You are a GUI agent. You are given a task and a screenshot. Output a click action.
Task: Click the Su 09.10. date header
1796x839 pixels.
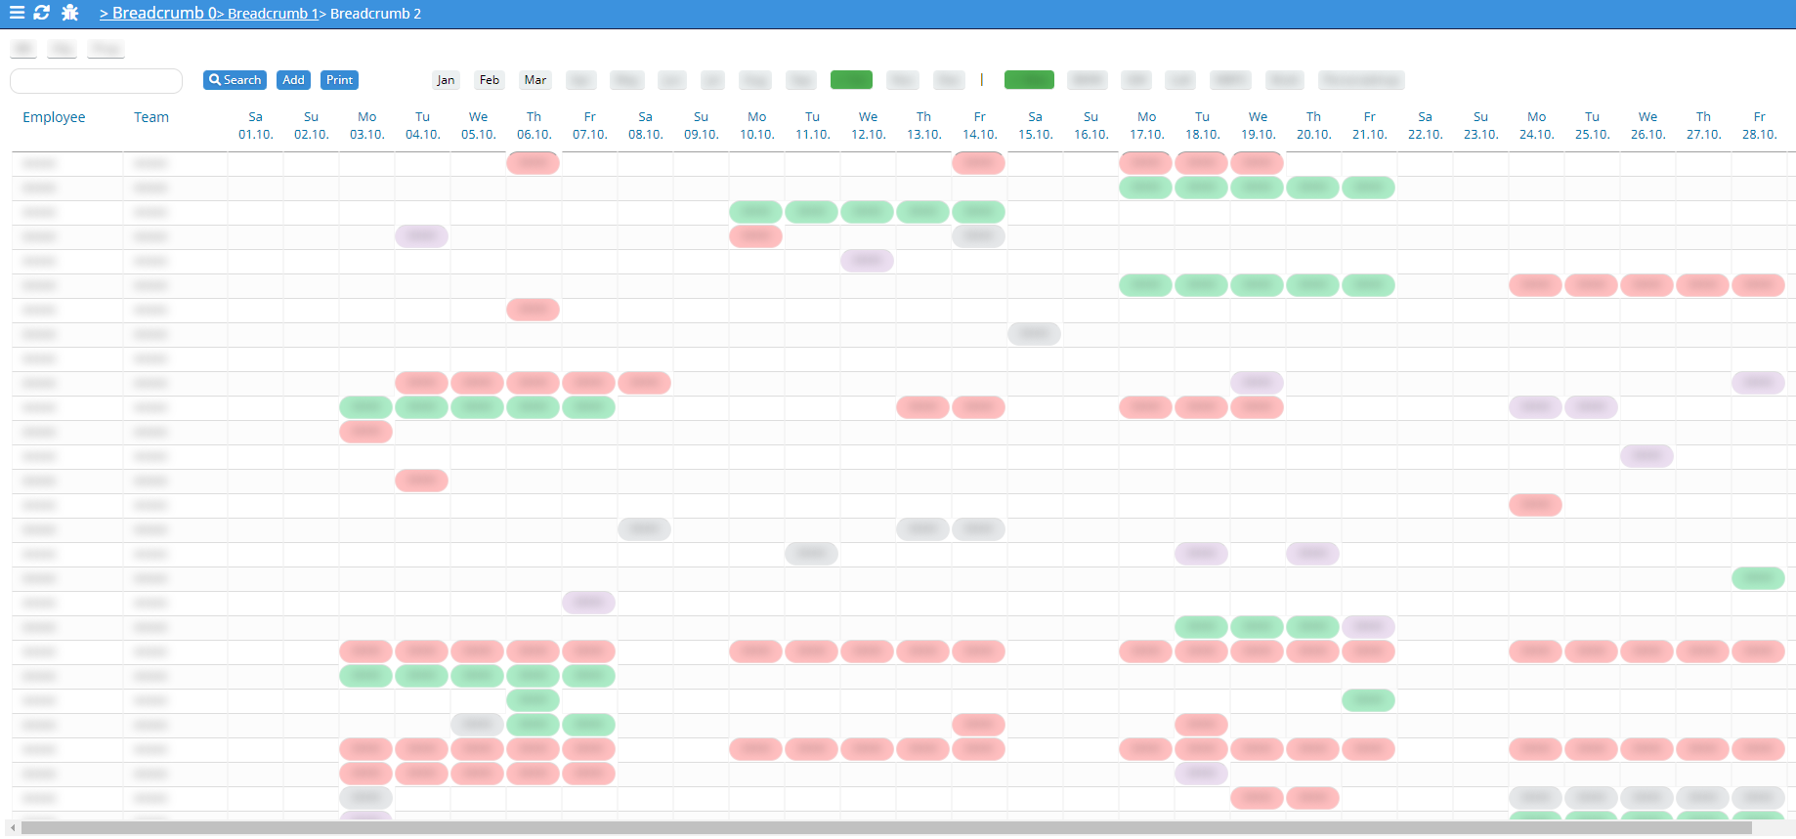tap(702, 126)
